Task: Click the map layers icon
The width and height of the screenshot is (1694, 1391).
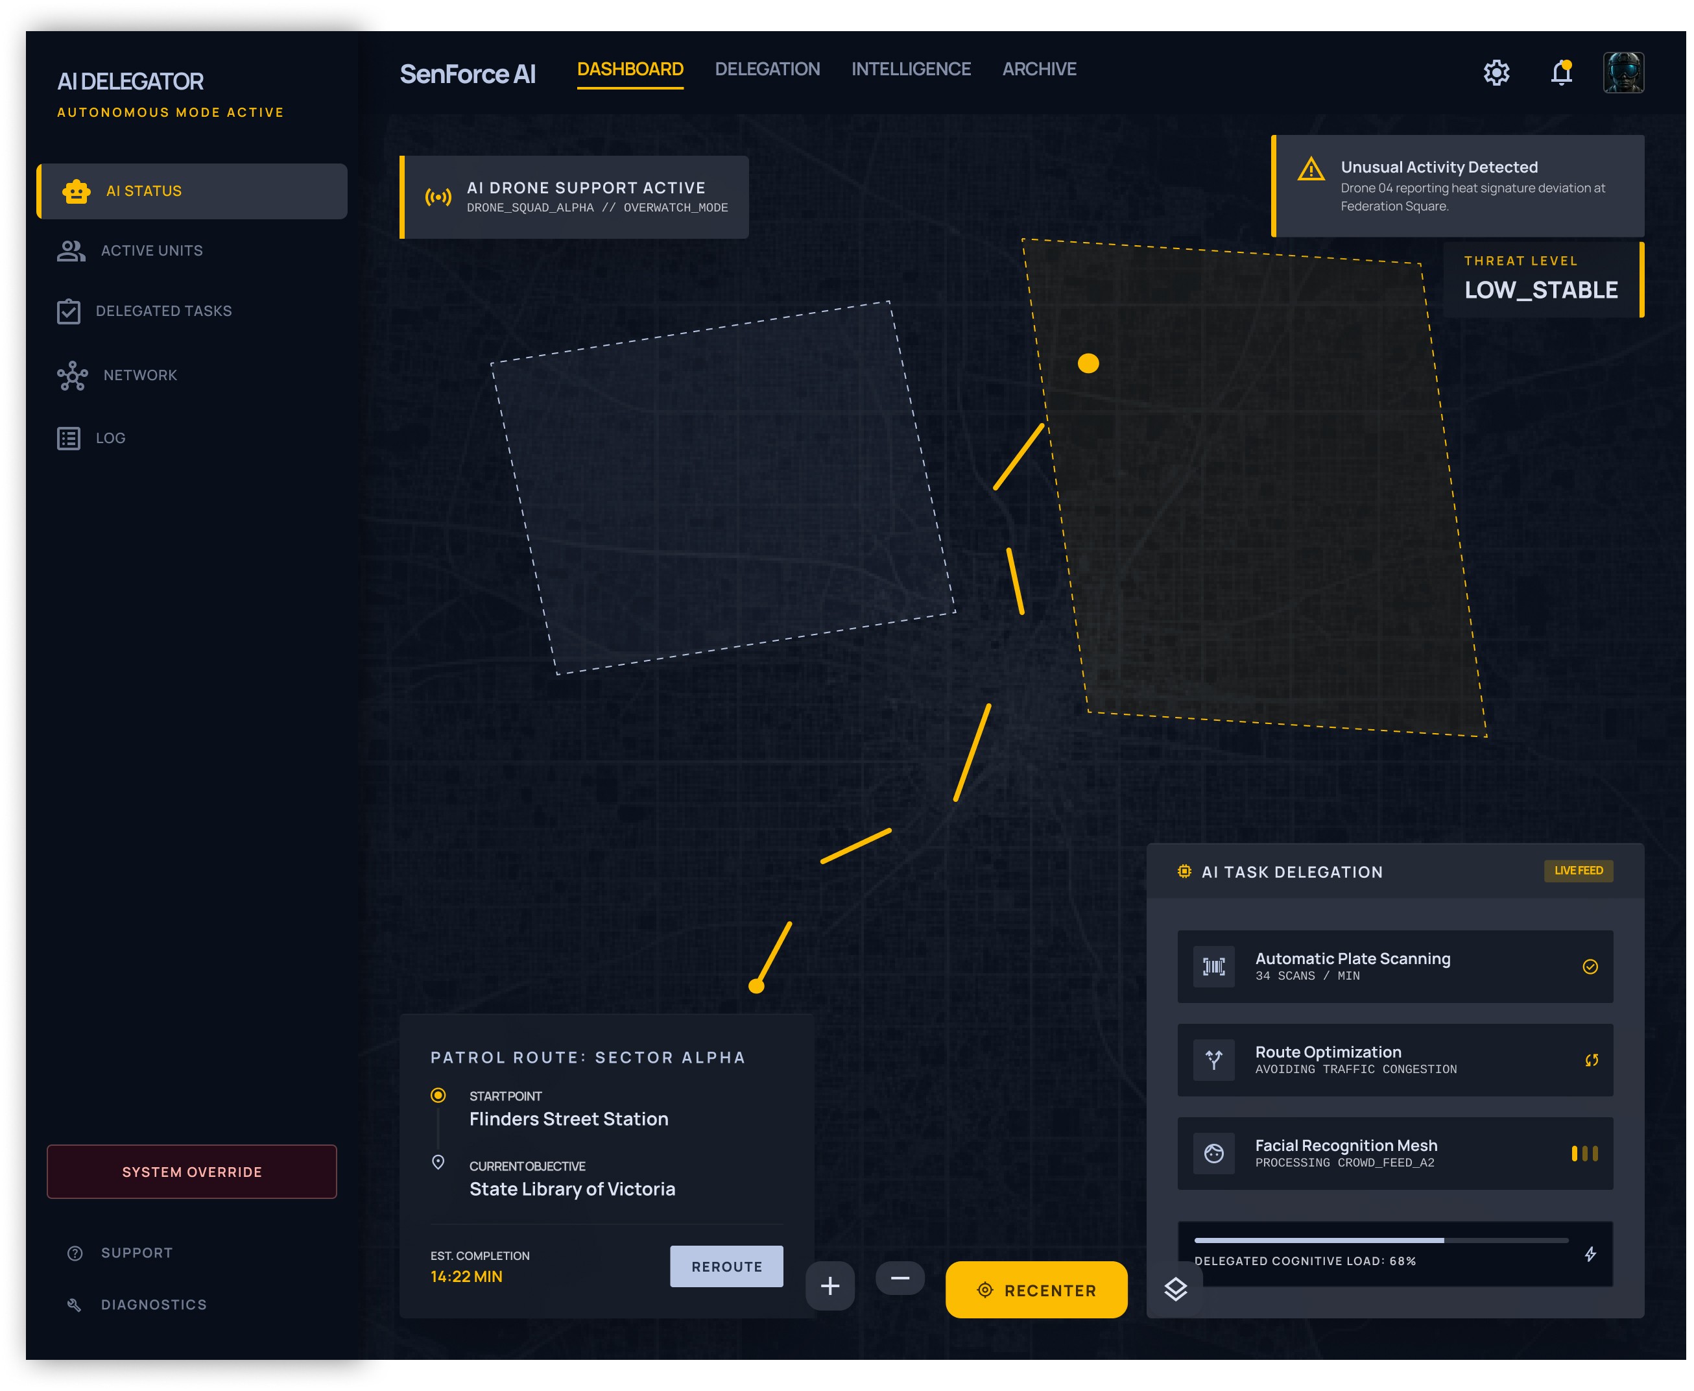Action: (1175, 1288)
